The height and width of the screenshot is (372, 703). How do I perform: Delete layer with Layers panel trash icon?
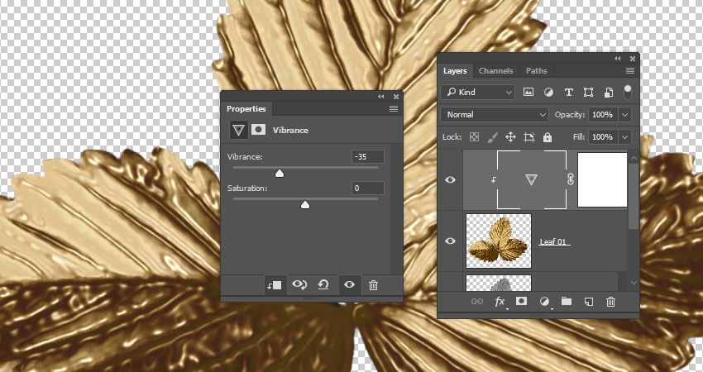(610, 302)
